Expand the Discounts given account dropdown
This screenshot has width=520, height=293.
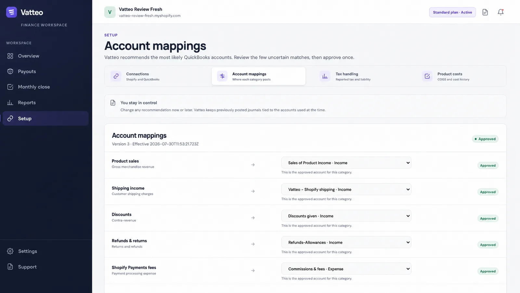coord(346,216)
